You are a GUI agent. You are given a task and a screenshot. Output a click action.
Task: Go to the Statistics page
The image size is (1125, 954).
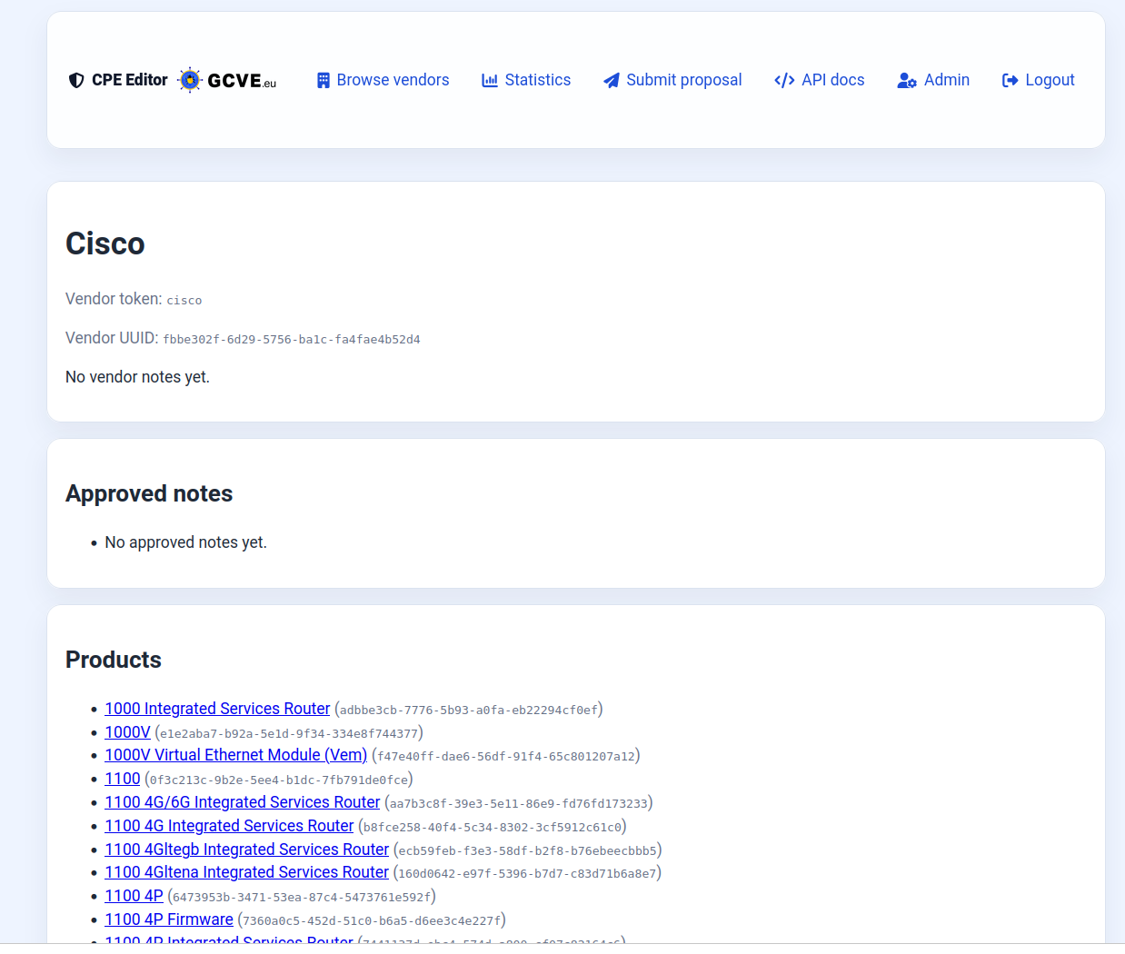pyautogui.click(x=537, y=80)
